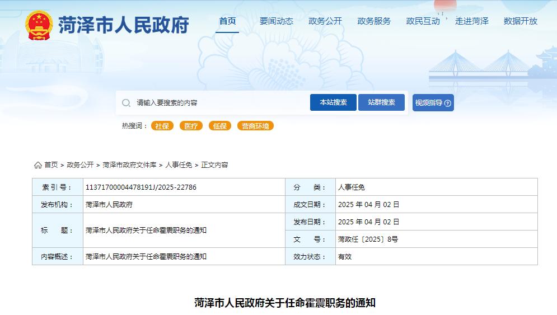The image size is (557, 315).
Task: Open the 走进菏泽 menu
Action: point(472,21)
